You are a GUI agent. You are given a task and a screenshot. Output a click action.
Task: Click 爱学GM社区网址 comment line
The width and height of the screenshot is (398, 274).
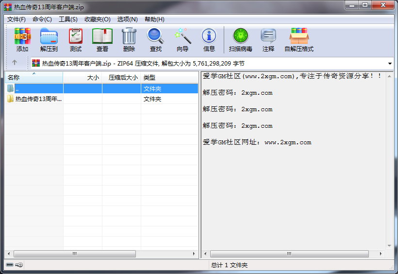click(x=257, y=142)
